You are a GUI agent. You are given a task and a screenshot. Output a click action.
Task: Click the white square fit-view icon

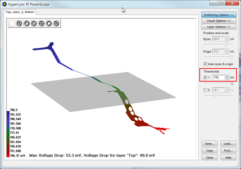pos(49,23)
